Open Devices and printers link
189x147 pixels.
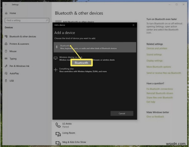point(157,48)
